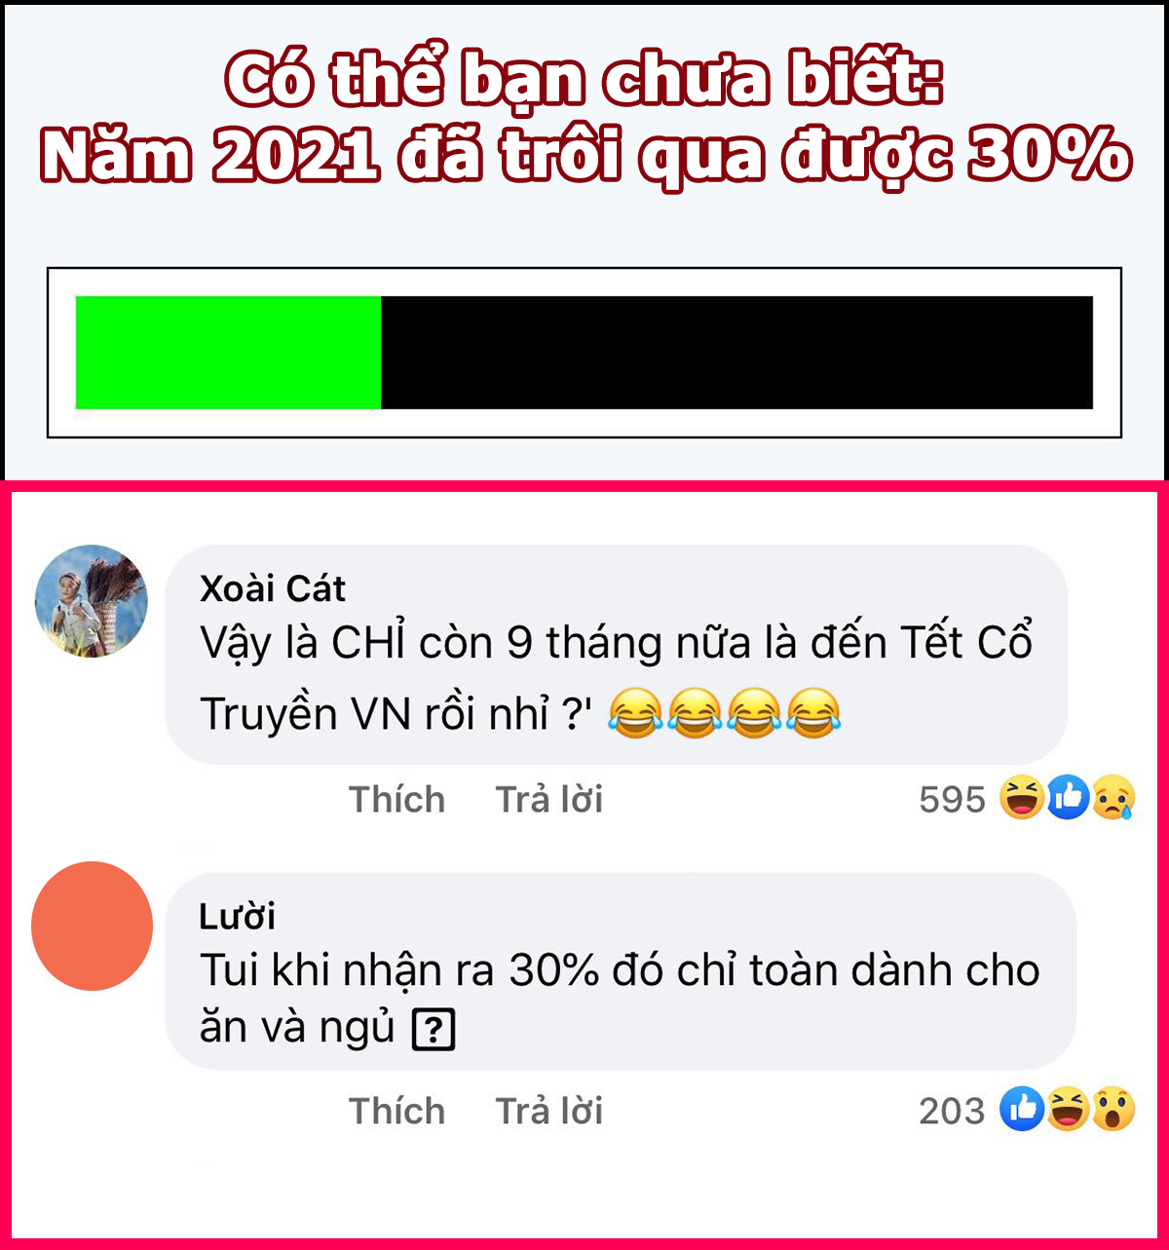The height and width of the screenshot is (1250, 1169).
Task: Click Thích under Lười's comment
Action: point(397,1111)
